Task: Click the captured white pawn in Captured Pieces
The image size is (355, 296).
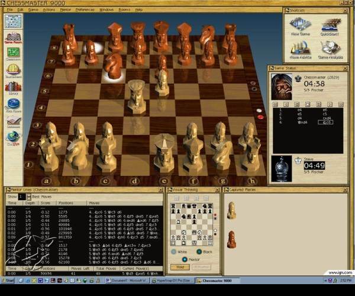Action: (x=231, y=210)
